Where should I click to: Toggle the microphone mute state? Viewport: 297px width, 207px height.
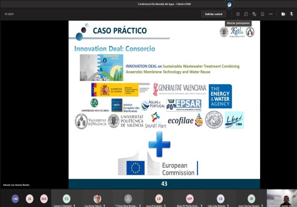pos(291,14)
